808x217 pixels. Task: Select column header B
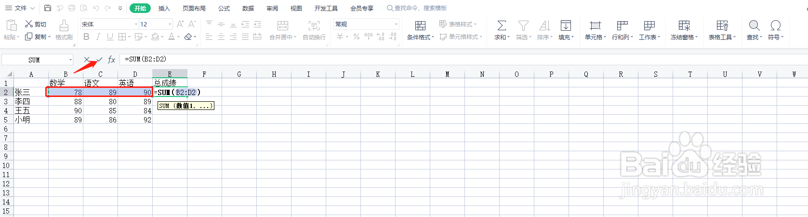66,74
